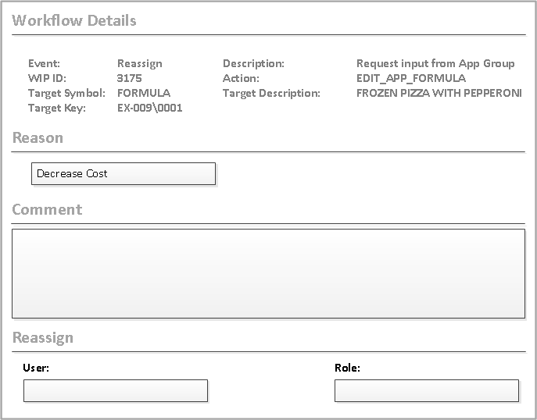
Task: Click FROZEN PIZZA WITH PEPPERONI description
Action: [439, 93]
